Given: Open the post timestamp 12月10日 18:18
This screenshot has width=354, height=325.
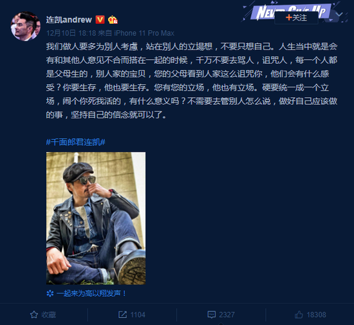Looking at the screenshot, I should [71, 33].
